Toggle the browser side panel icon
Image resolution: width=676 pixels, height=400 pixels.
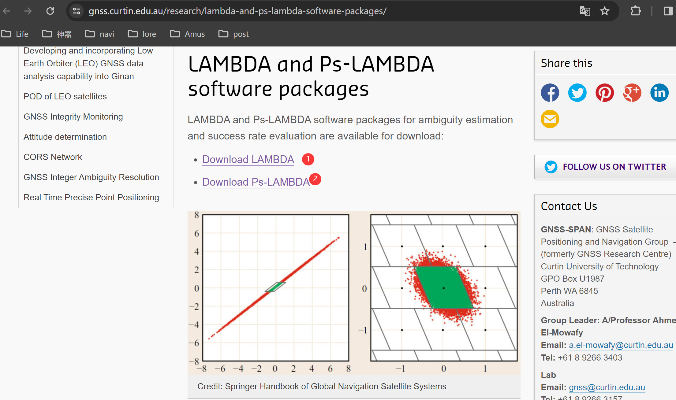click(668, 11)
